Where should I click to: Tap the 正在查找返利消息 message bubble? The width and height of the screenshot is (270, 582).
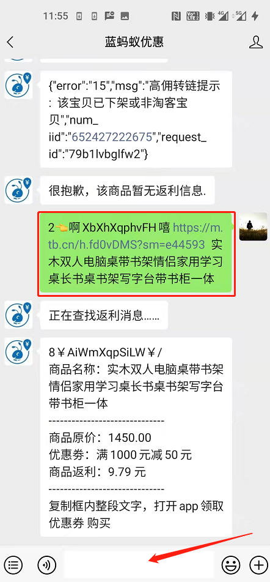(x=104, y=316)
